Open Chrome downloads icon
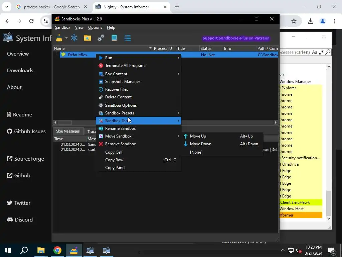Image resolution: width=342 pixels, height=257 pixels. point(310,21)
